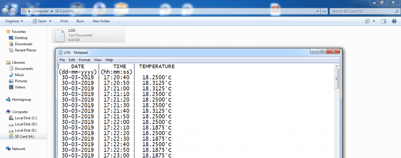This screenshot has width=401, height=158.
Task: Select Homegroup in the navigation pane
Action: tap(21, 100)
